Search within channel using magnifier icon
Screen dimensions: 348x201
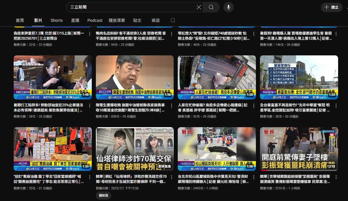click(x=173, y=21)
